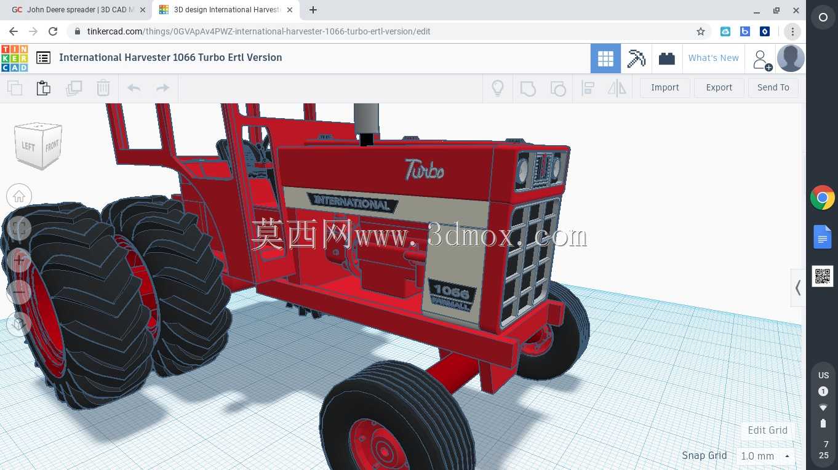Screen dimensions: 838x470
Task: Click the Ungroup shapes icon
Action: [x=557, y=88]
